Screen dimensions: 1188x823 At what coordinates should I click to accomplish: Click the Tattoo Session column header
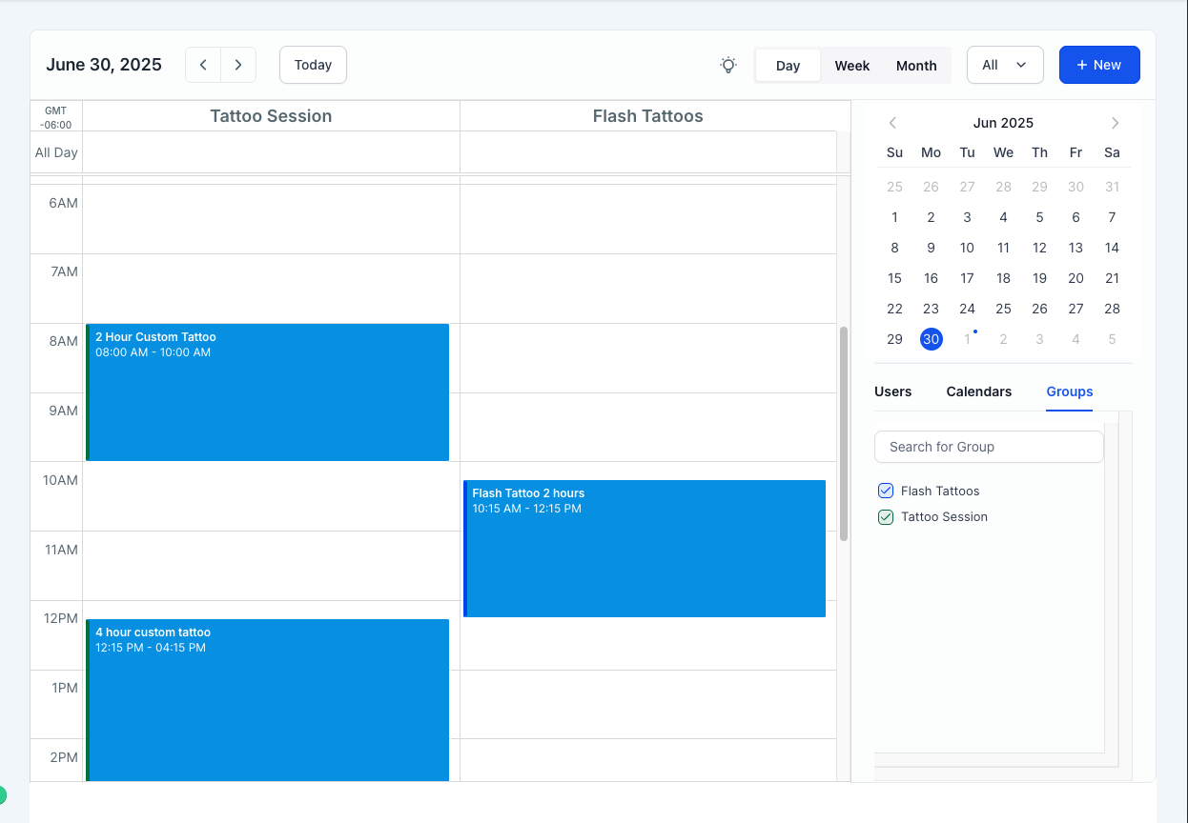pyautogui.click(x=271, y=116)
